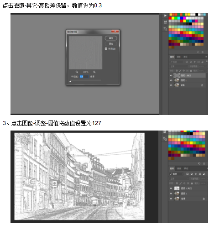Filter adjustment layers icon in threshold result screenshot

(x=192, y=174)
